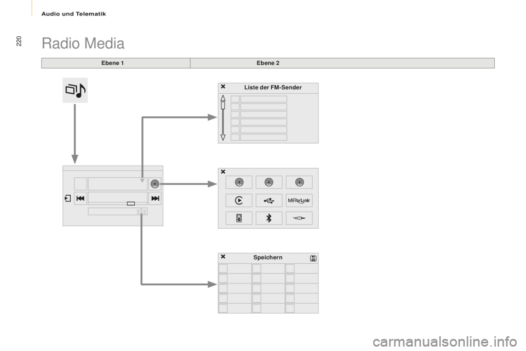Click the frequency slider handle

click(131, 203)
